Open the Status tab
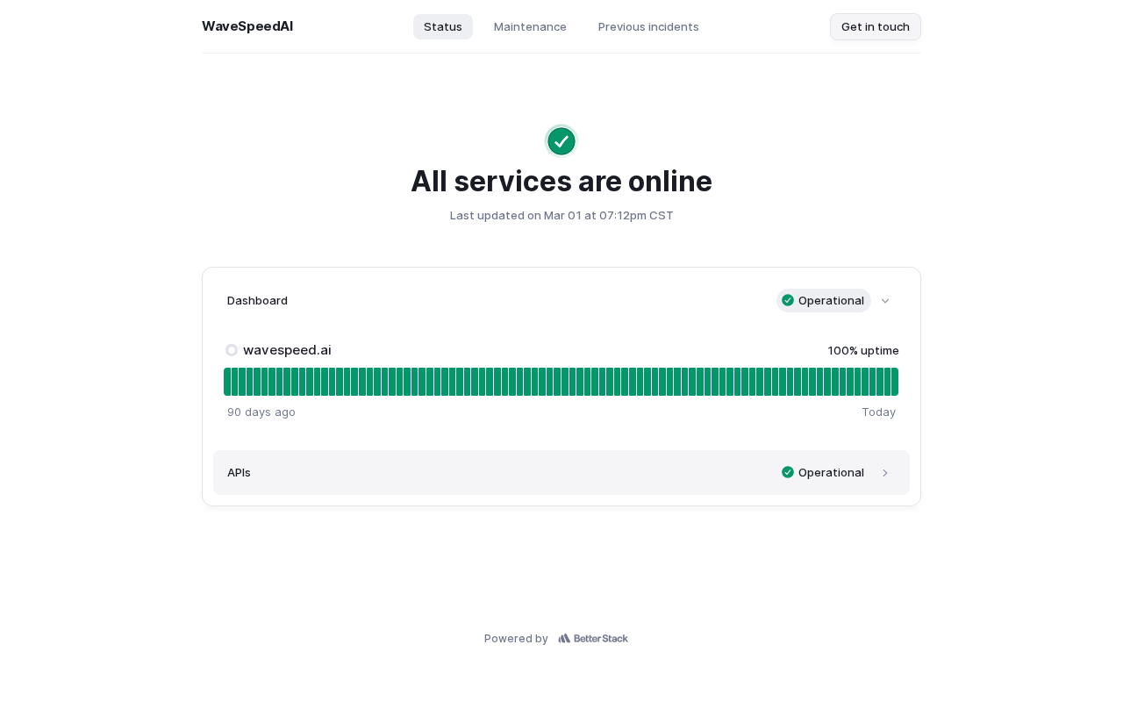 [x=443, y=26]
